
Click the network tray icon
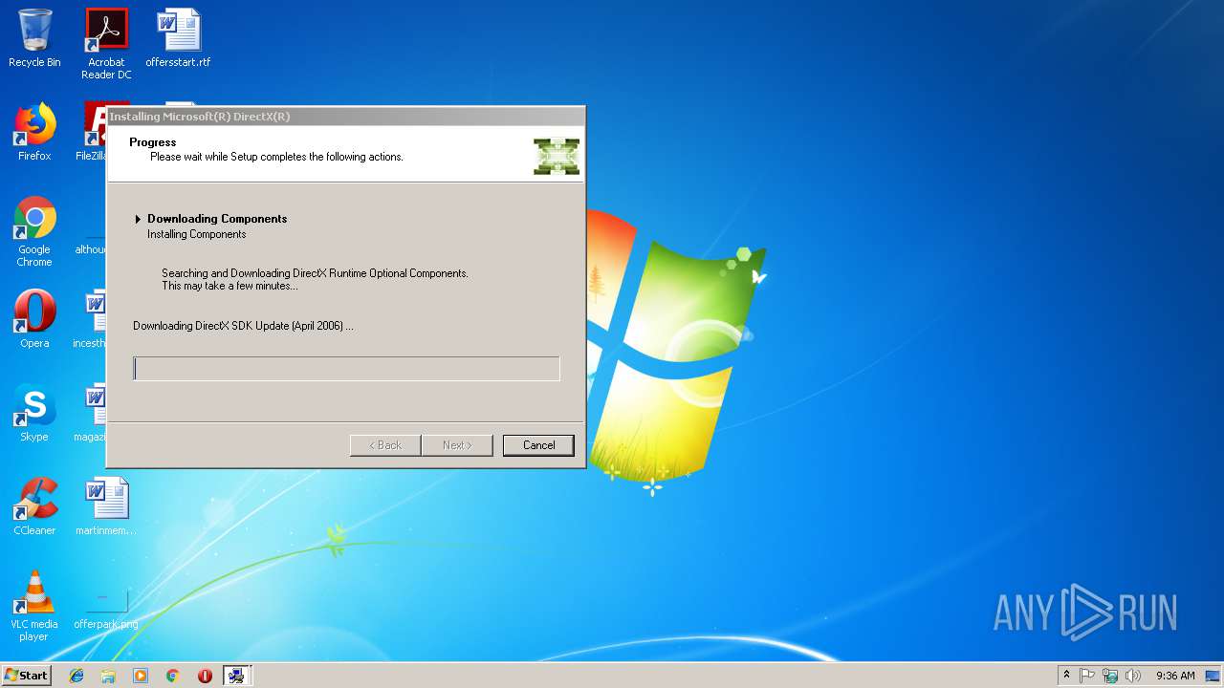coord(1110,676)
